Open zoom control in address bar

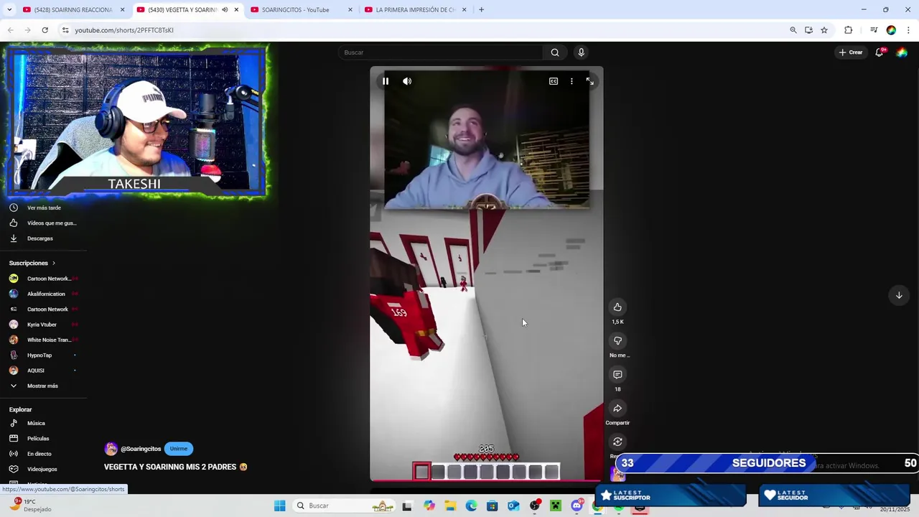tap(793, 30)
